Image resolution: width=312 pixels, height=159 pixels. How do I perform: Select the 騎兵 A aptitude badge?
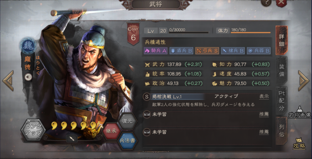(x=156, y=51)
